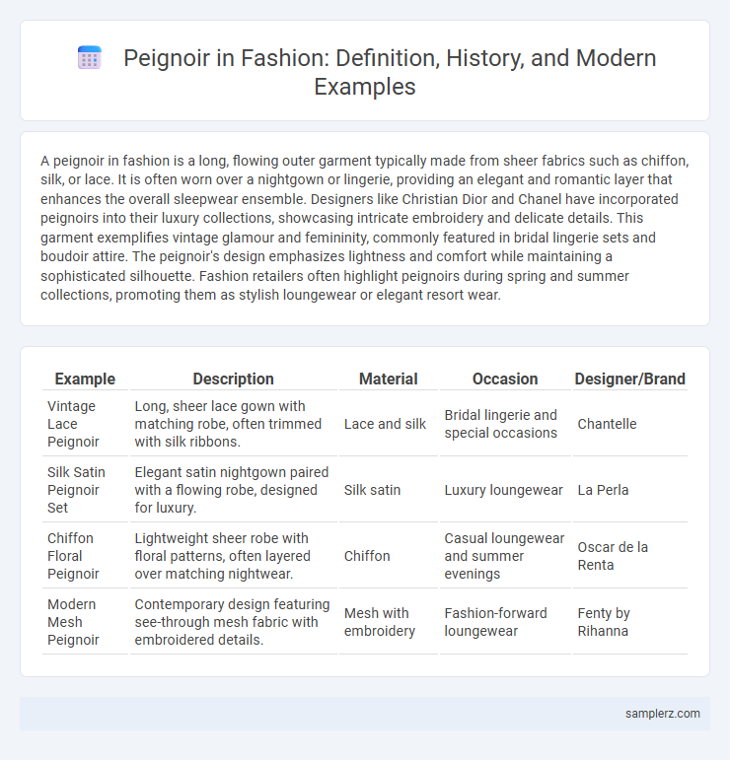This screenshot has width=730, height=760.
Task: Click the 'Luxury loungewear' occasion cell
Action: coord(505,490)
